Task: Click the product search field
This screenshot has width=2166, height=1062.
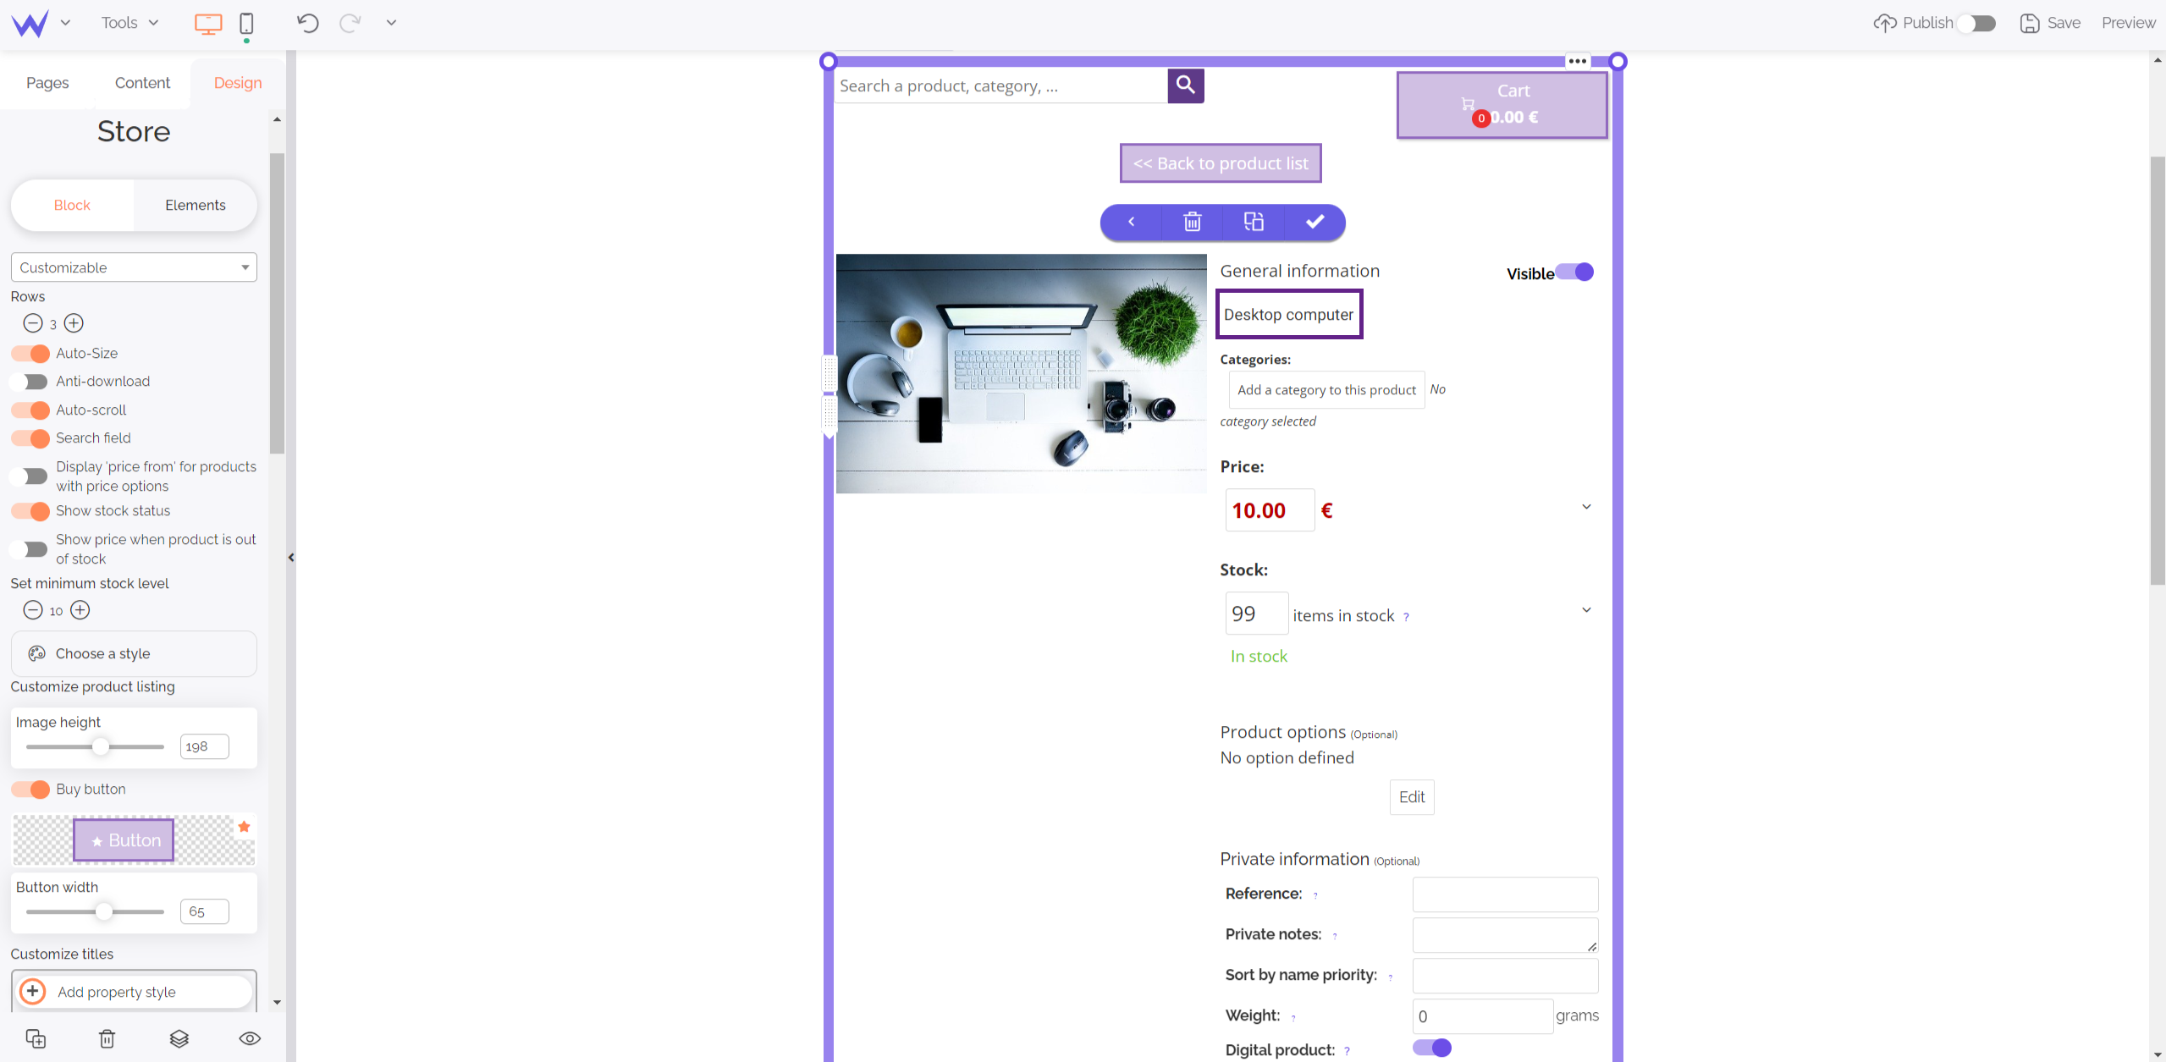Action: click(x=1001, y=85)
